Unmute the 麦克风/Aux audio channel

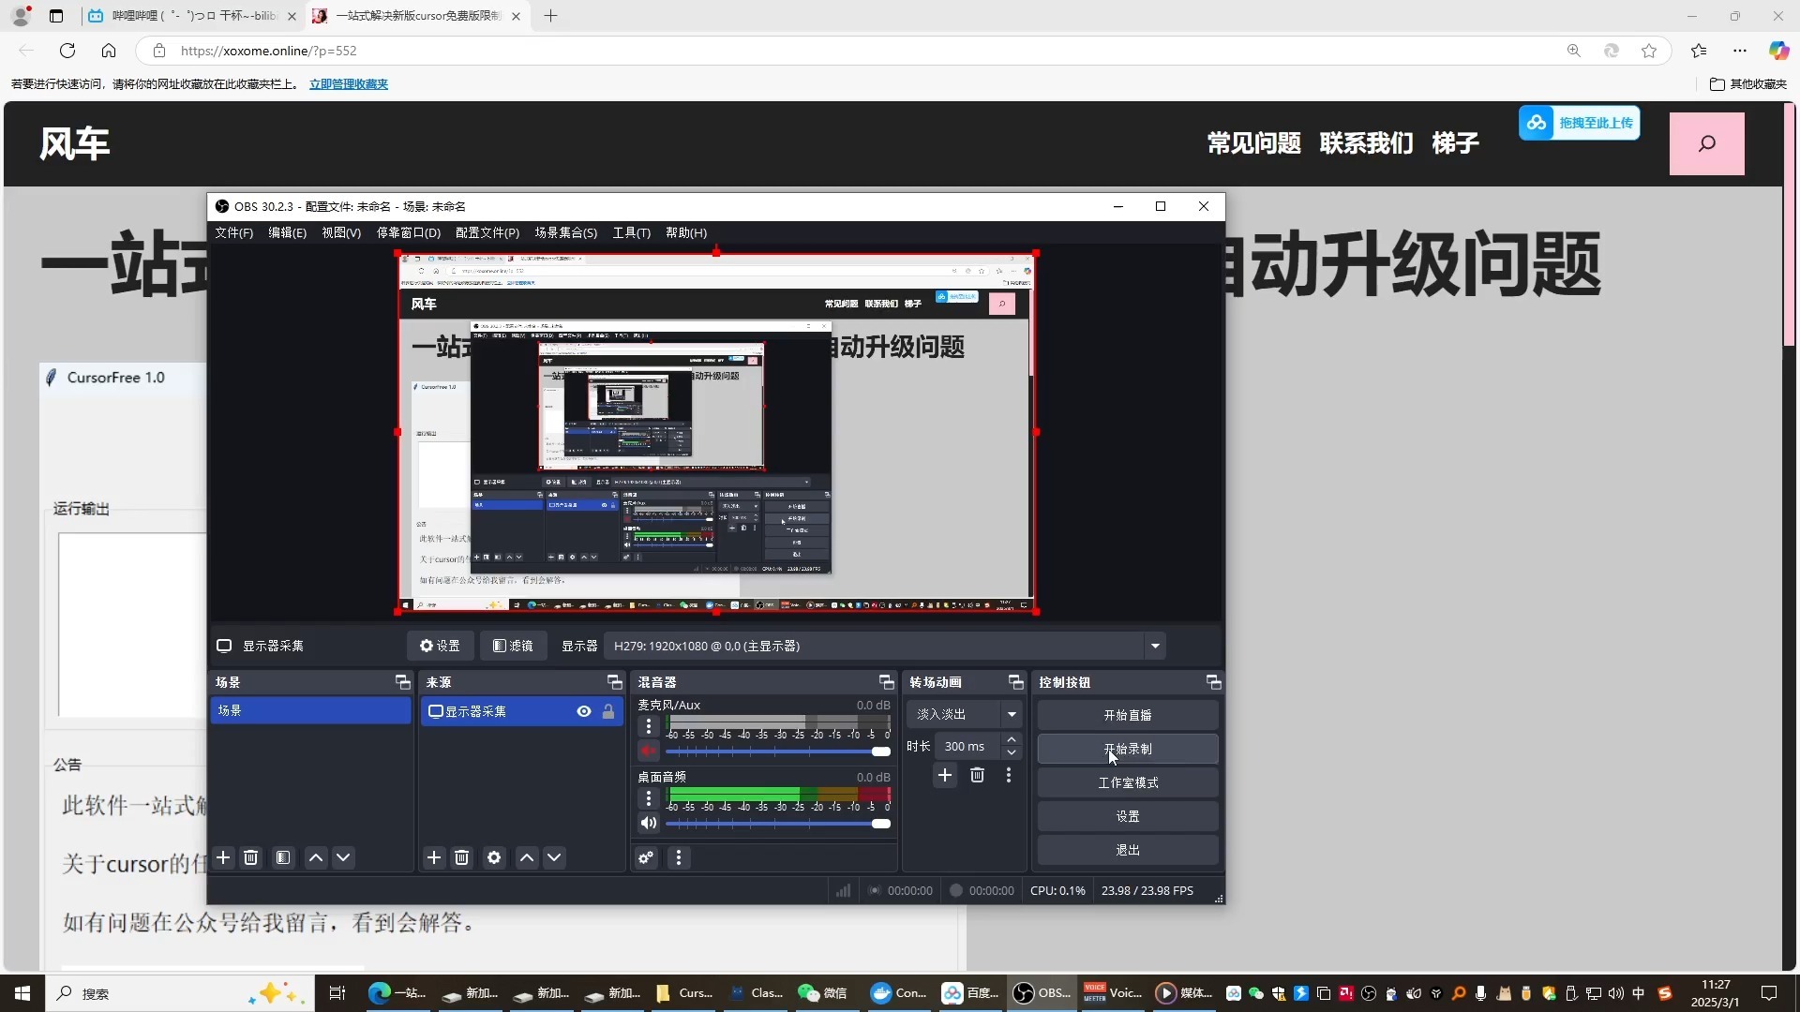[x=649, y=752]
